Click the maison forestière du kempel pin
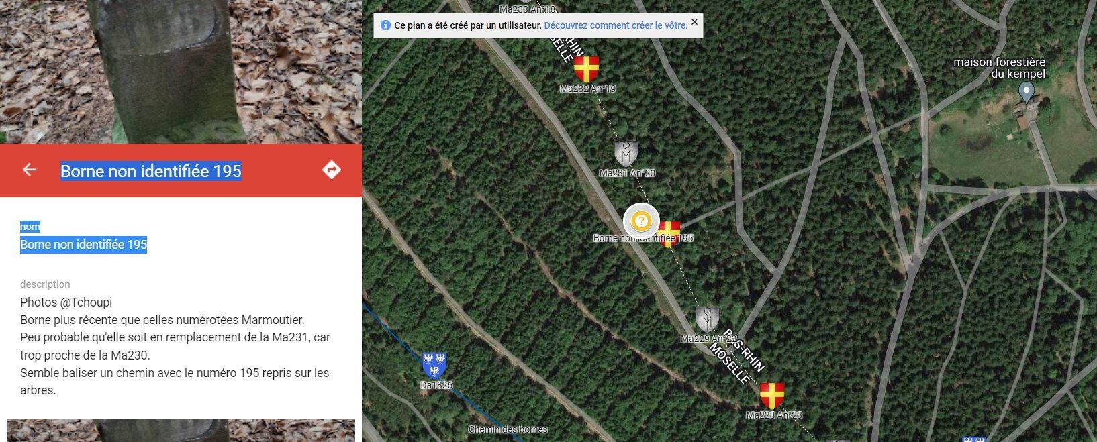This screenshot has height=442, width=1097. (1026, 93)
